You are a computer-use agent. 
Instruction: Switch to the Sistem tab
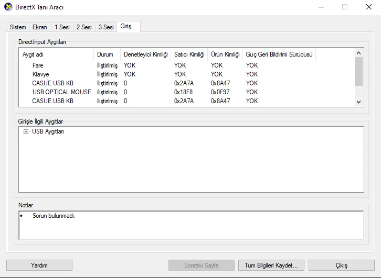click(x=18, y=27)
